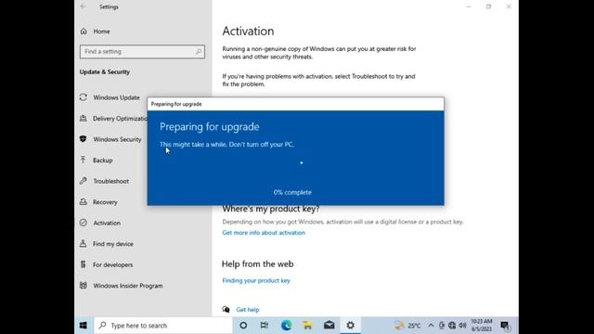Click the Home house icon
594x334 pixels.
(84, 32)
